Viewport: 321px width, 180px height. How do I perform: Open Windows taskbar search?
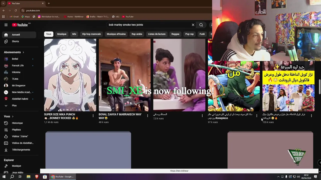(x=12, y=177)
